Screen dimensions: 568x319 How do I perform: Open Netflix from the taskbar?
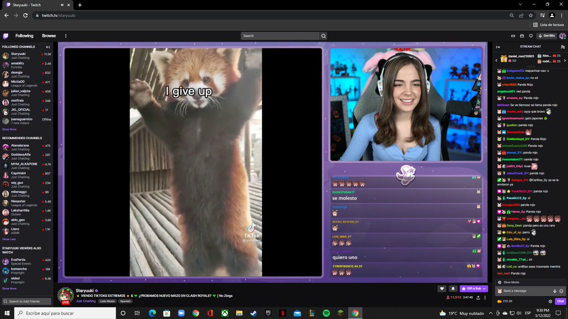282,313
